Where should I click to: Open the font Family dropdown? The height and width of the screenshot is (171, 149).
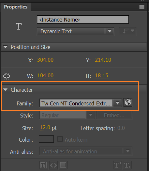pos(81,103)
